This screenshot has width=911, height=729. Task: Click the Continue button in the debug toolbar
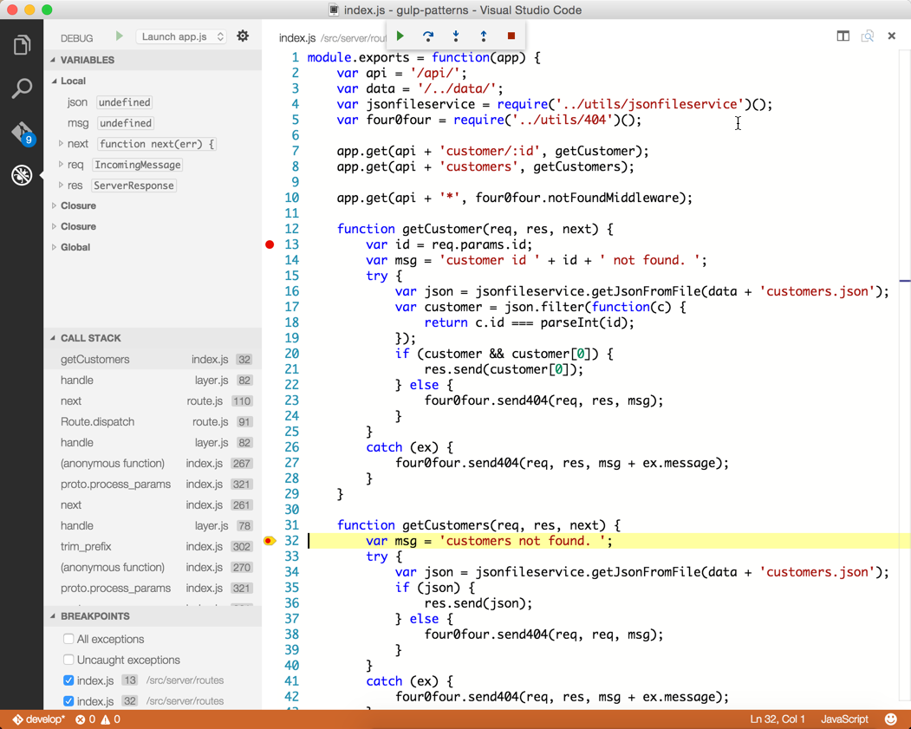pyautogui.click(x=399, y=36)
